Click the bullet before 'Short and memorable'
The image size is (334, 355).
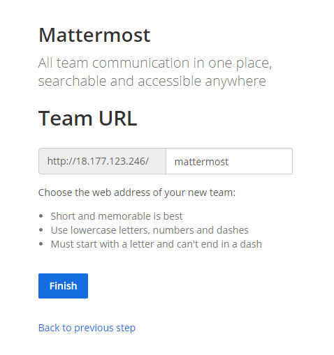[41, 216]
